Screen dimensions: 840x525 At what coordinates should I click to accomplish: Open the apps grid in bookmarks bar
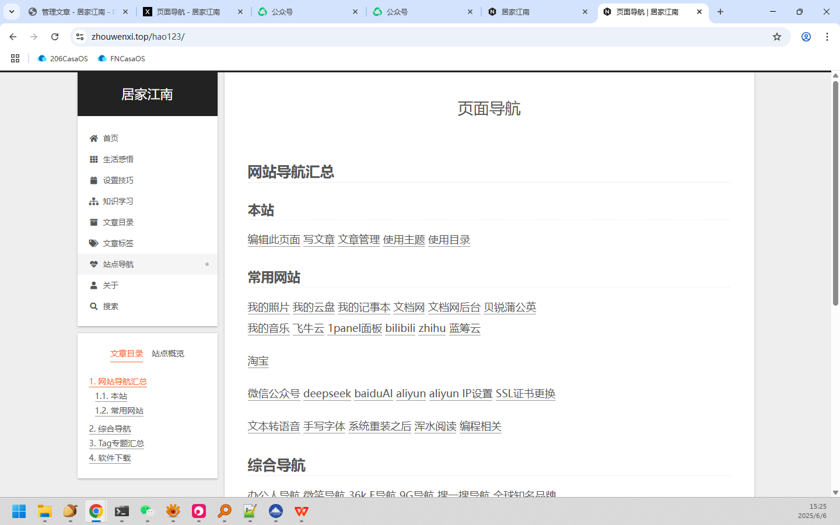pyautogui.click(x=15, y=58)
